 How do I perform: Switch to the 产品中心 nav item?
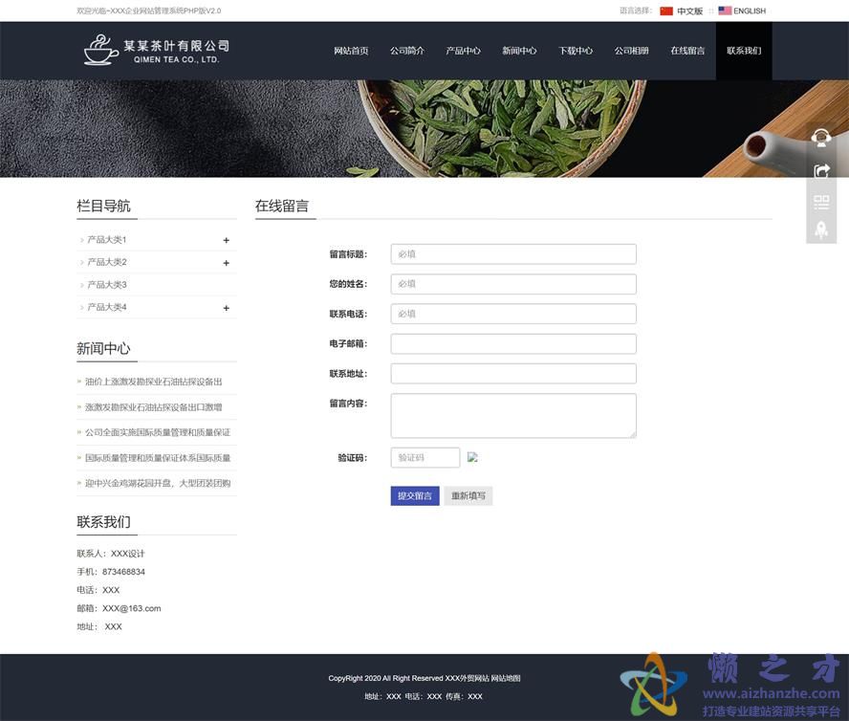click(x=463, y=51)
